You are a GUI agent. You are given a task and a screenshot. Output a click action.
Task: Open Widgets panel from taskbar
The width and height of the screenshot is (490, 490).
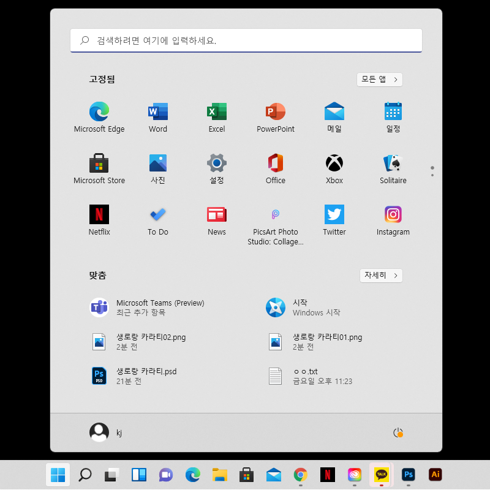[139, 475]
